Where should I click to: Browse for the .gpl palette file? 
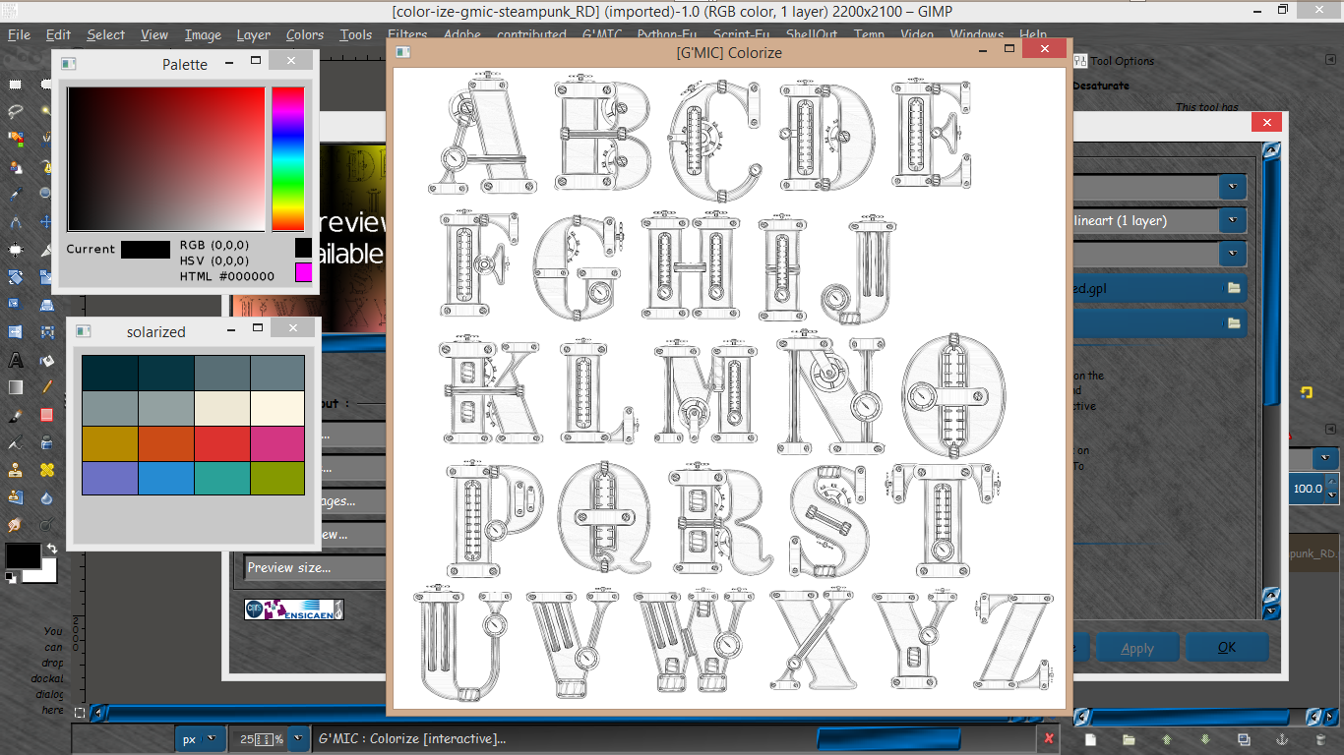pyautogui.click(x=1234, y=288)
